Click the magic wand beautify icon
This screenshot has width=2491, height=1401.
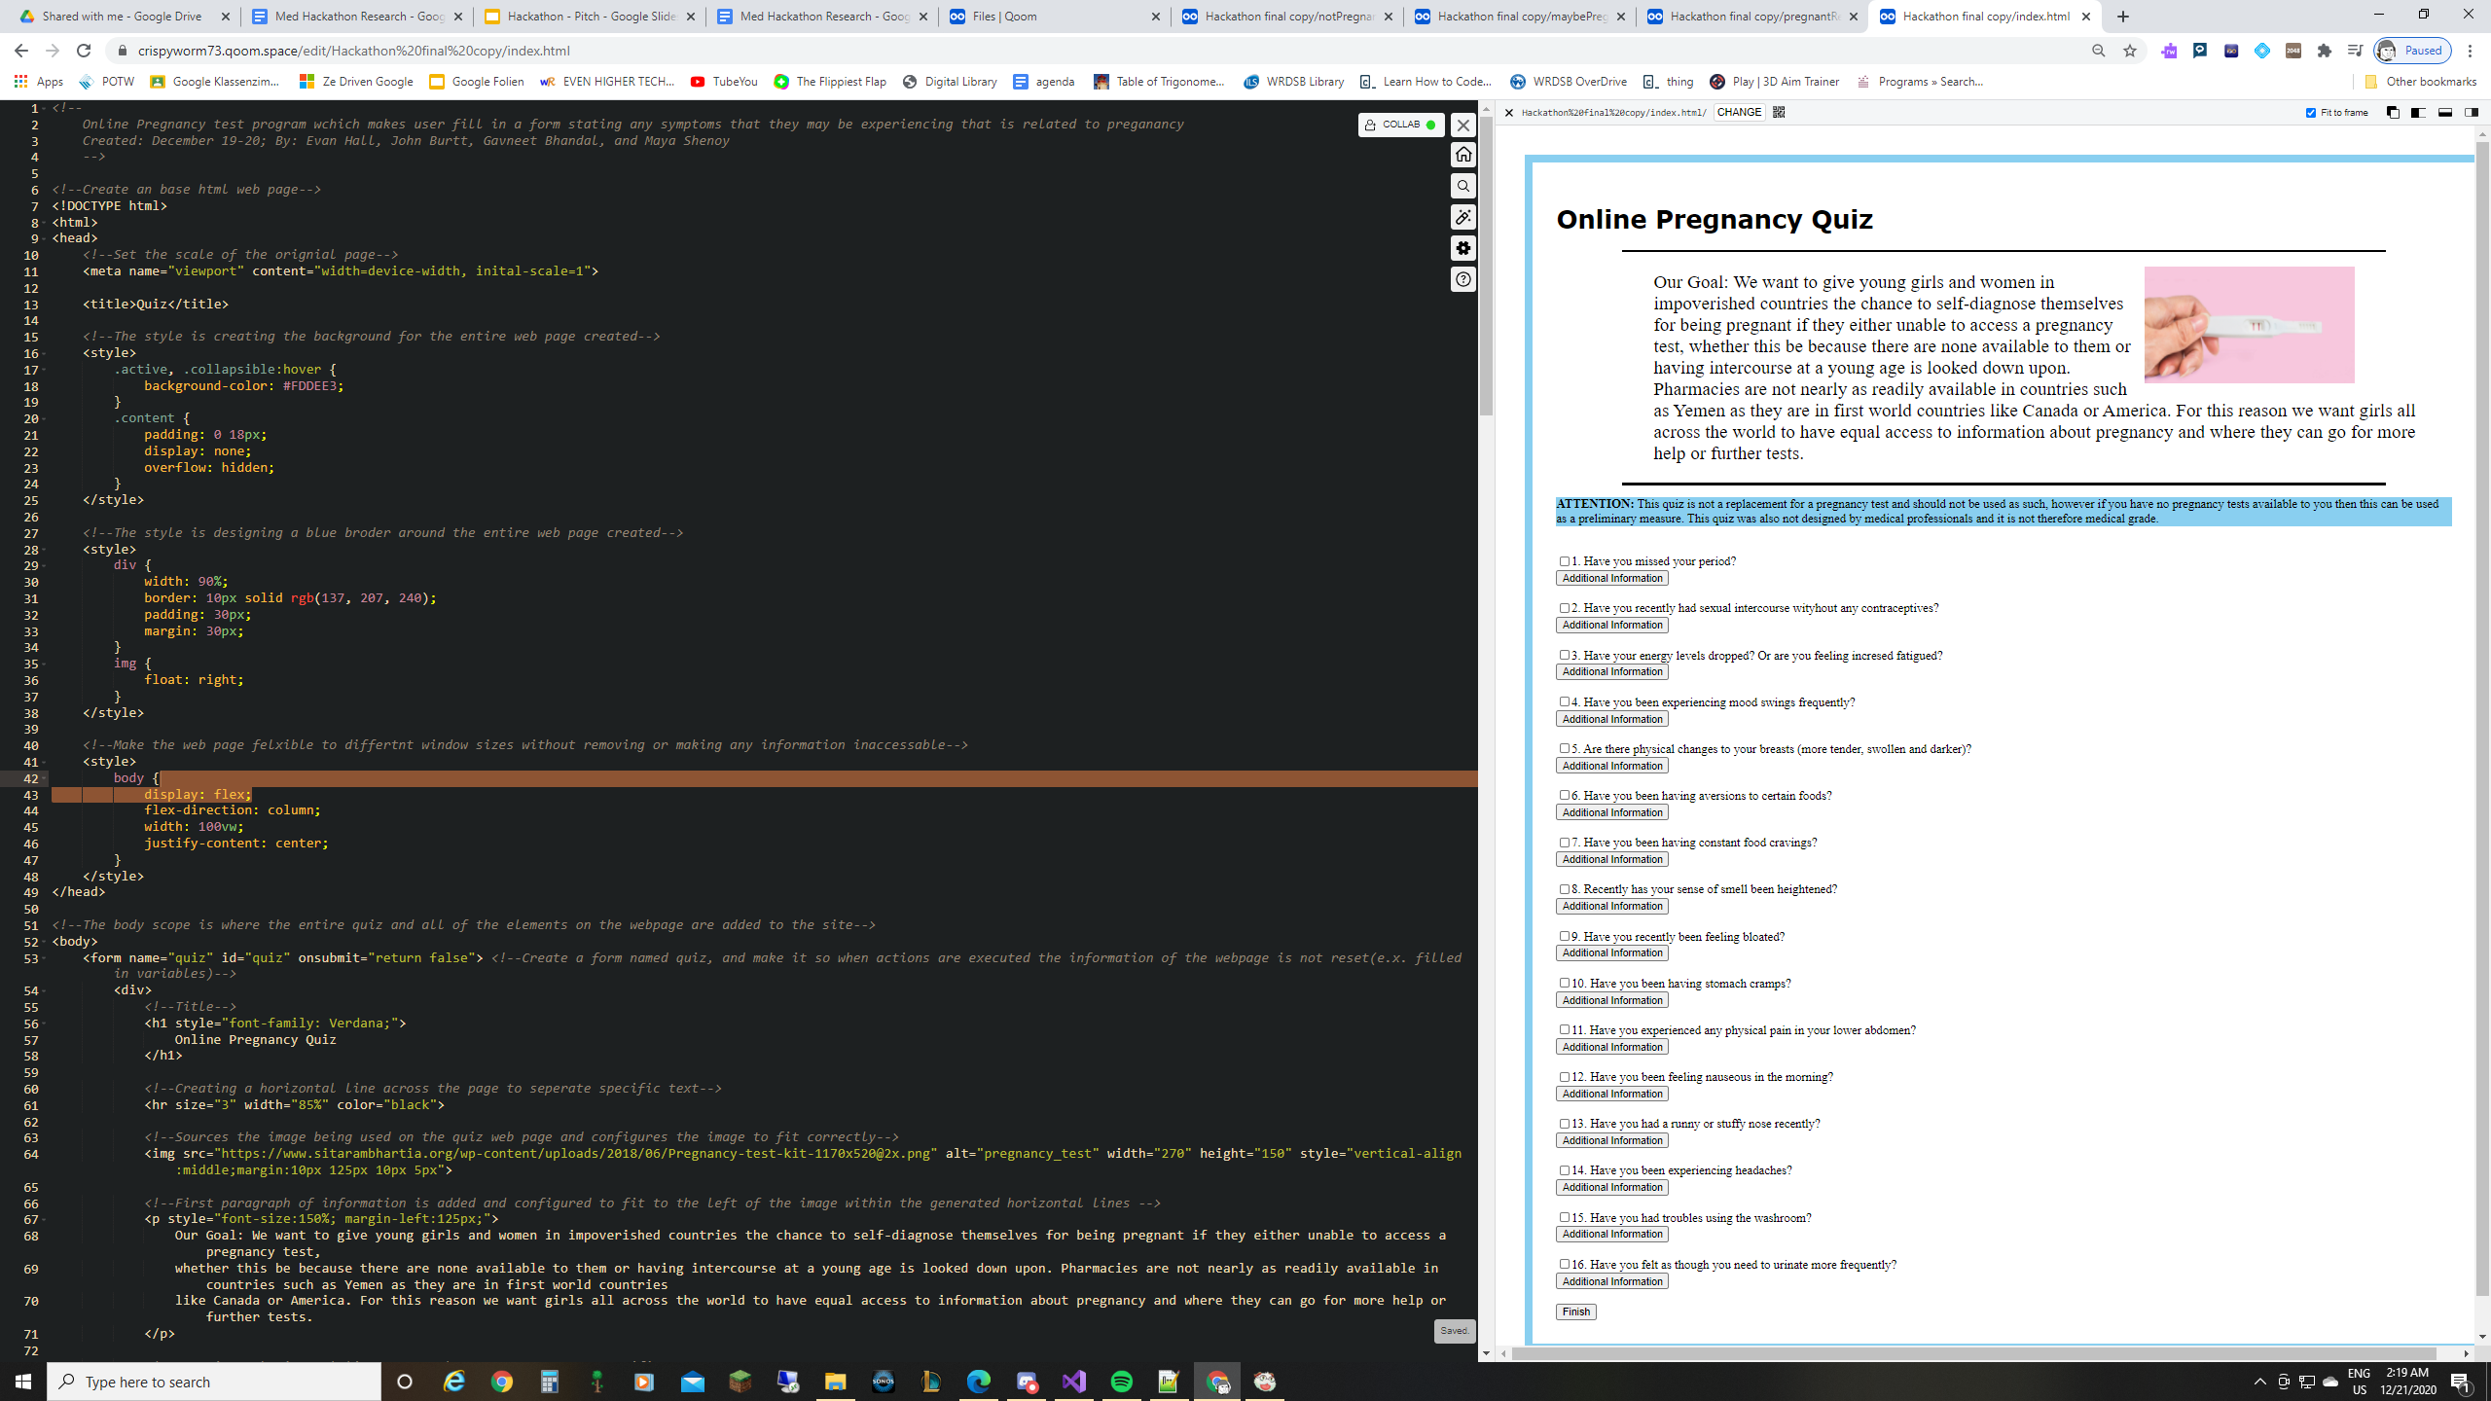pos(1462,217)
